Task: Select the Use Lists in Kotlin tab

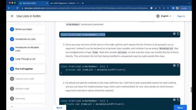Action: click(x=33, y=3)
